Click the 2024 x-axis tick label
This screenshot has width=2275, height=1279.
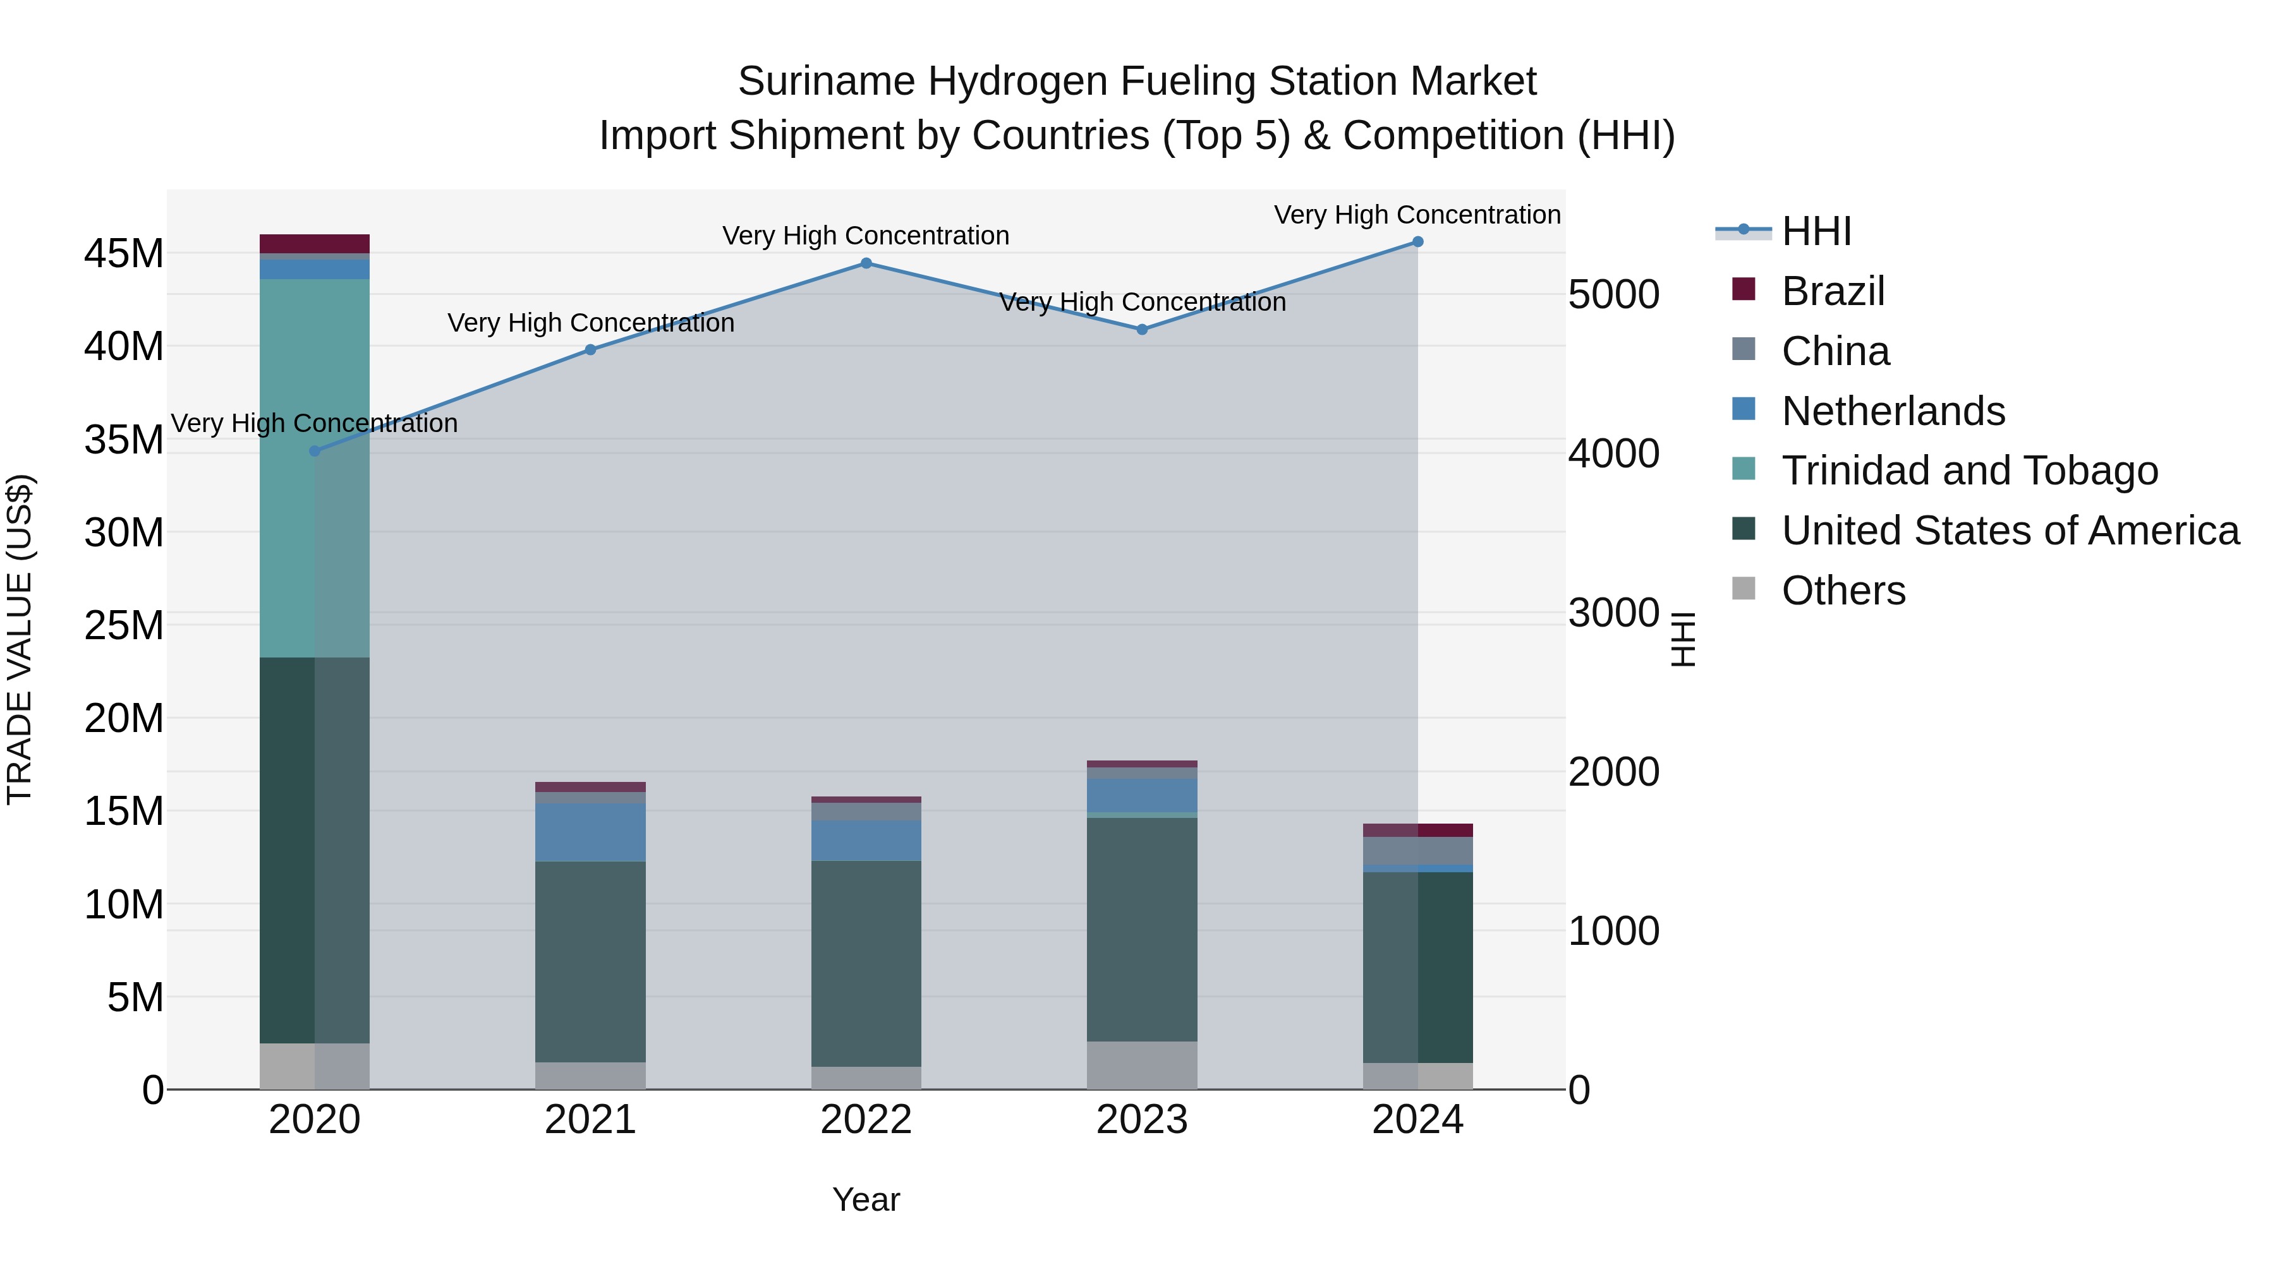[1417, 1120]
